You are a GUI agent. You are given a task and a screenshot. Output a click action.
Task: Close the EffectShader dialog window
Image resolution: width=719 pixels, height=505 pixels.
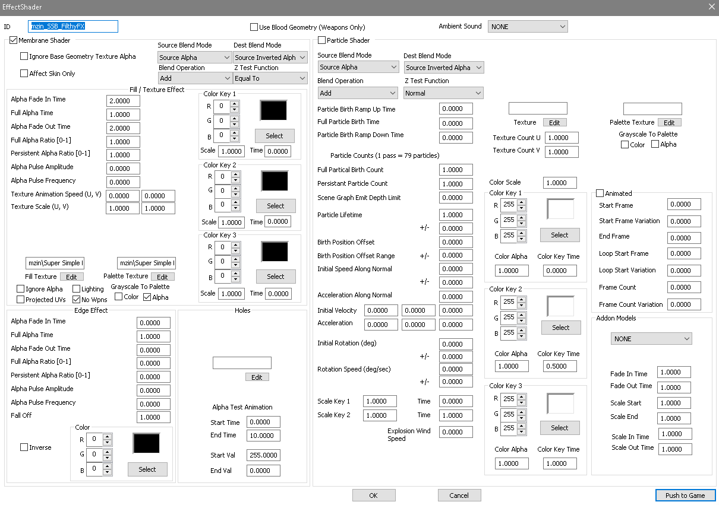click(x=711, y=6)
